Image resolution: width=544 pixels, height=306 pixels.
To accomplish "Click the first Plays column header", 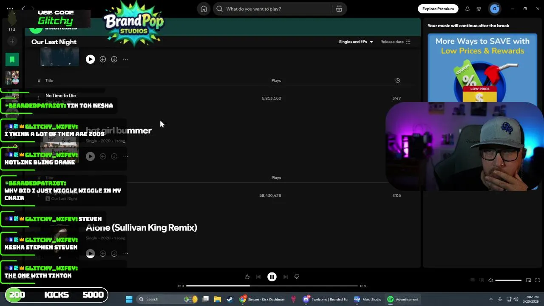I will tap(276, 80).
